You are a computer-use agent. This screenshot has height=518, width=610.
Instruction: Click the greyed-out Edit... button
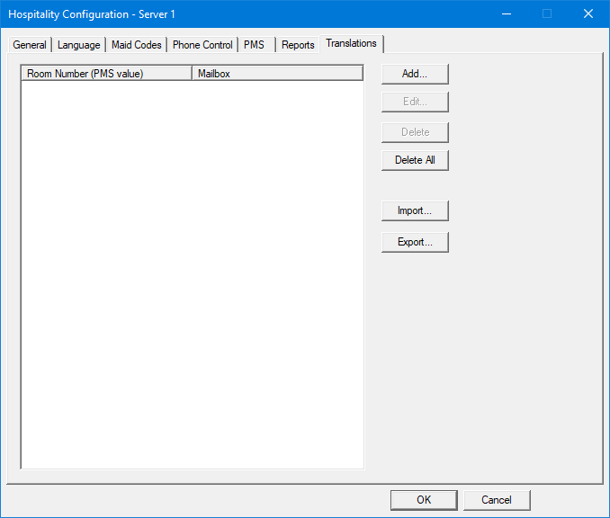415,102
